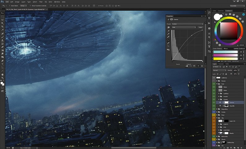Open the Image menu
Viewport: 246px width, 149px height.
(x=17, y=2)
